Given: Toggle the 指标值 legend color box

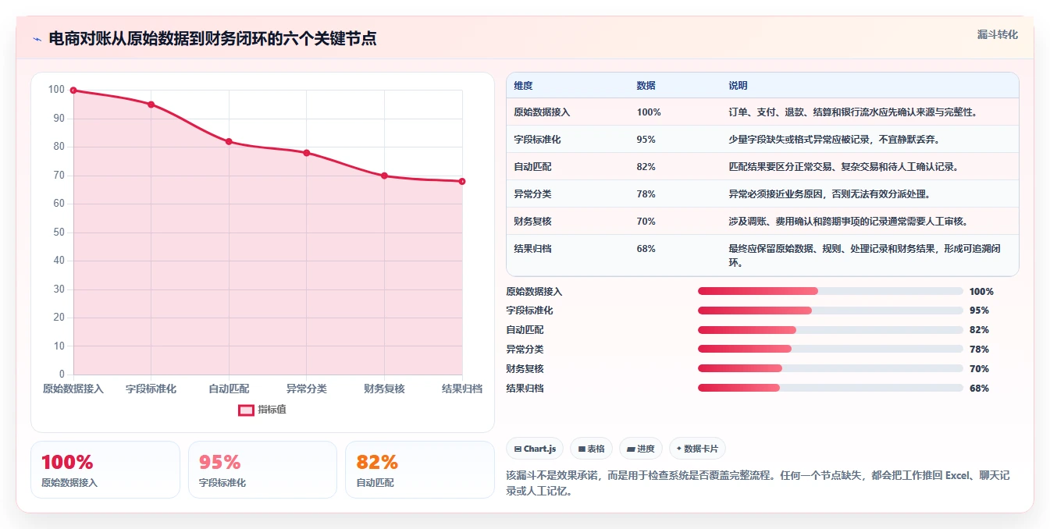Looking at the screenshot, I should [246, 410].
